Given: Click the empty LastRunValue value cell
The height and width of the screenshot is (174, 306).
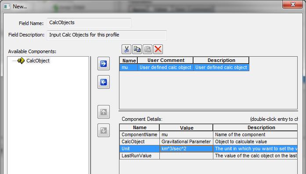Looking at the screenshot, I should (x=187, y=156).
